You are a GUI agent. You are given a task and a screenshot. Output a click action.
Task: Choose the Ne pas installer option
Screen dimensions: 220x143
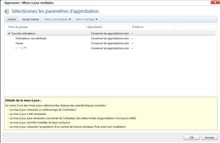pos(30,19)
